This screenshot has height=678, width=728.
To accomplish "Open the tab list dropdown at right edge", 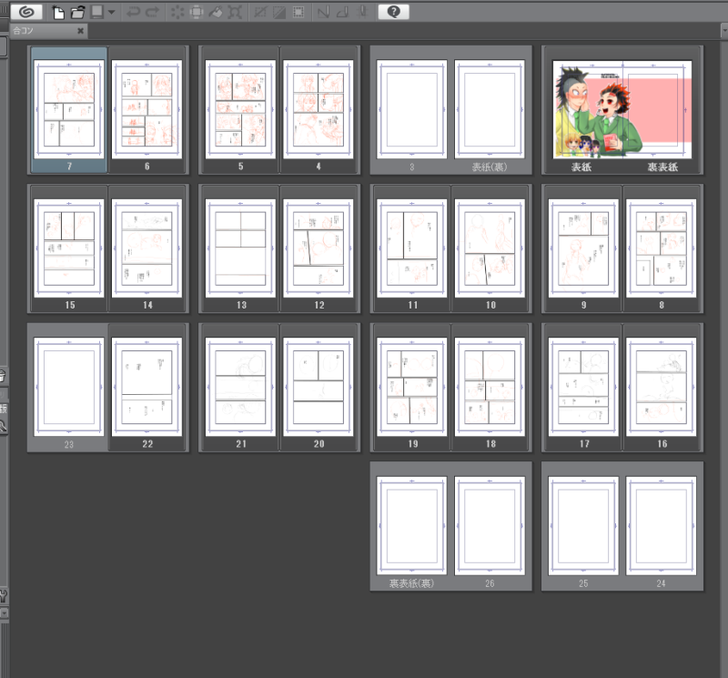I will tap(724, 31).
